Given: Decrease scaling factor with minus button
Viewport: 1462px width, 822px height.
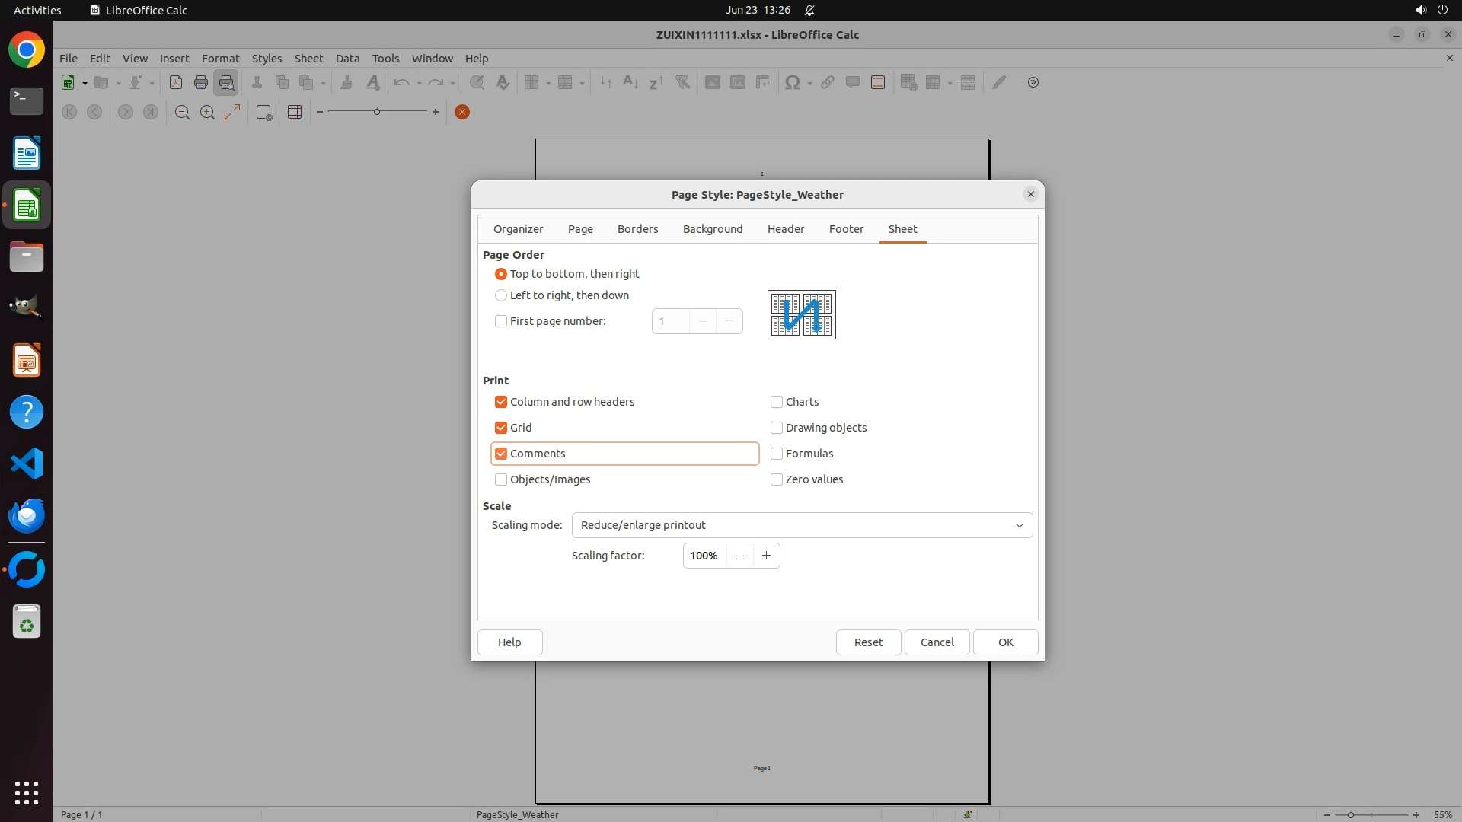Looking at the screenshot, I should point(739,556).
